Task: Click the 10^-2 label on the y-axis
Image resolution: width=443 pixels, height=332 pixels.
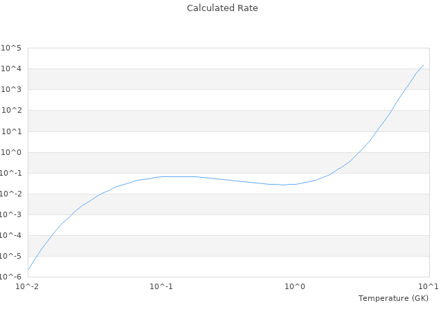Action: pos(11,194)
